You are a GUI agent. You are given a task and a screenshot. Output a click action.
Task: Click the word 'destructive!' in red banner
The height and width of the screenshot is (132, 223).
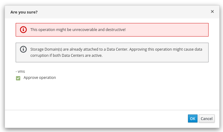click(x=116, y=30)
